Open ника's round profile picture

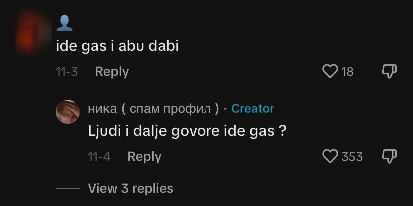pyautogui.click(x=68, y=112)
